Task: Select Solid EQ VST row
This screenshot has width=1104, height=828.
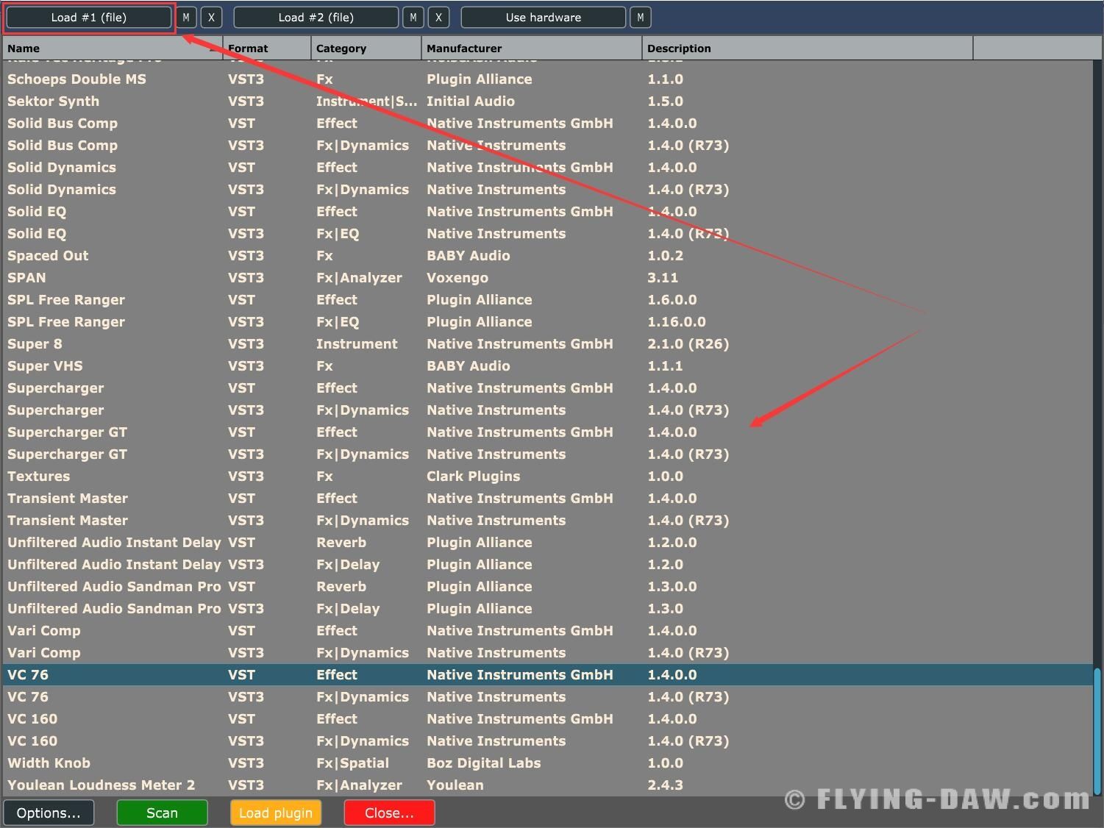Action: (x=547, y=212)
